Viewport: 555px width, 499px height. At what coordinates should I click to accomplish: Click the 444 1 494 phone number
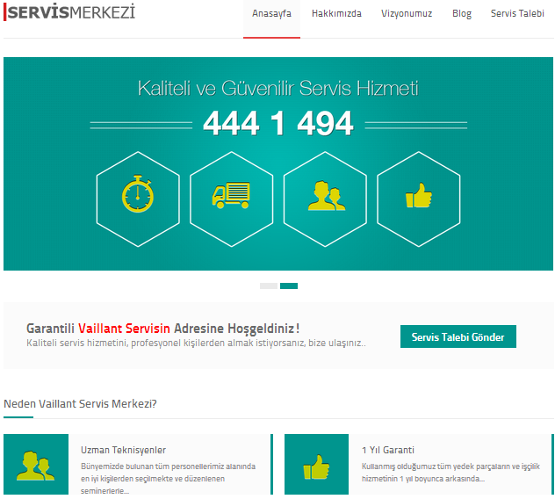click(x=277, y=124)
